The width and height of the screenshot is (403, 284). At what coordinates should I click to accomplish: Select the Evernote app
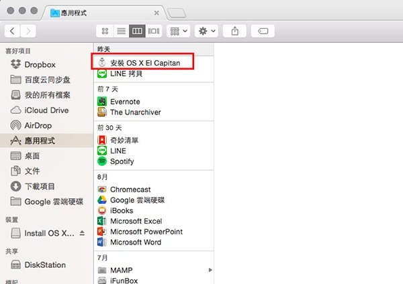tap(119, 102)
